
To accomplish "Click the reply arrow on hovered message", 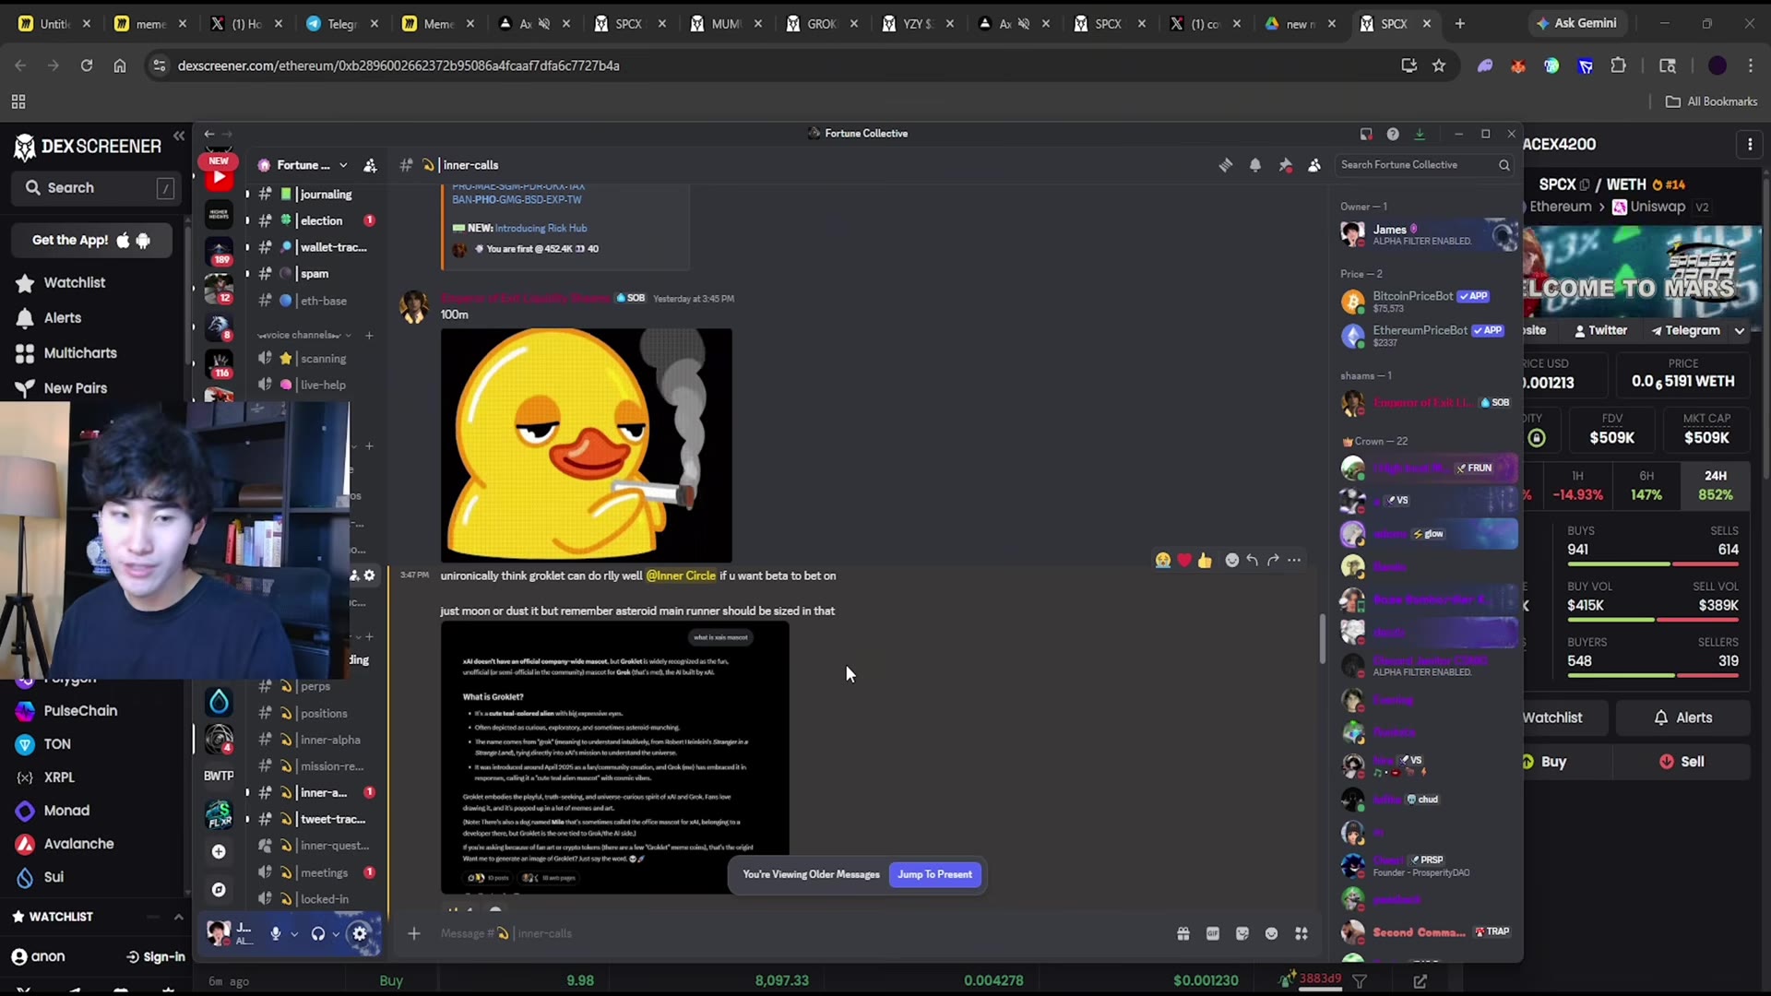I will point(1252,560).
